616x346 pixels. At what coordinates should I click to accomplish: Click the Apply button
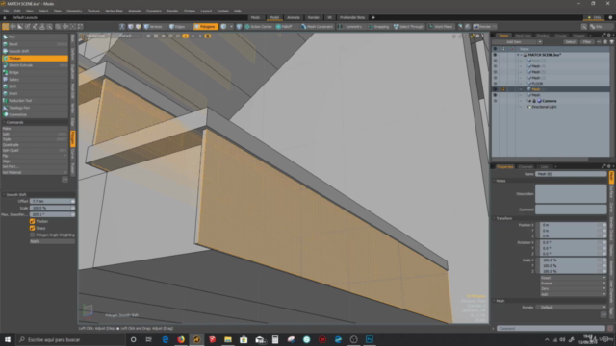click(x=52, y=241)
